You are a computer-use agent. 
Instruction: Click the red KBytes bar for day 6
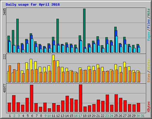[x=32, y=98]
